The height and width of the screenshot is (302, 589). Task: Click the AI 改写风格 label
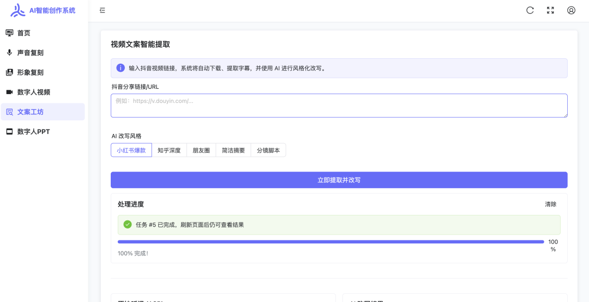click(127, 136)
